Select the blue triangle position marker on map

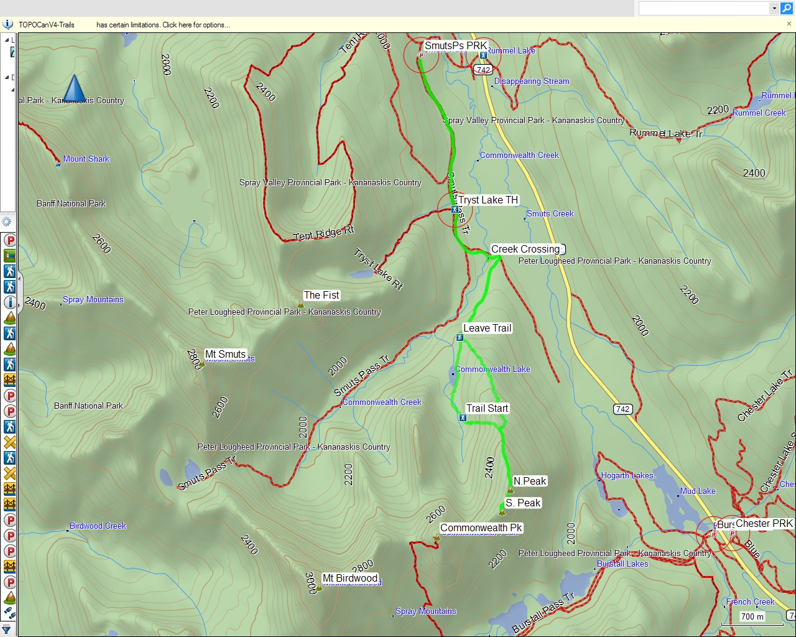click(74, 88)
